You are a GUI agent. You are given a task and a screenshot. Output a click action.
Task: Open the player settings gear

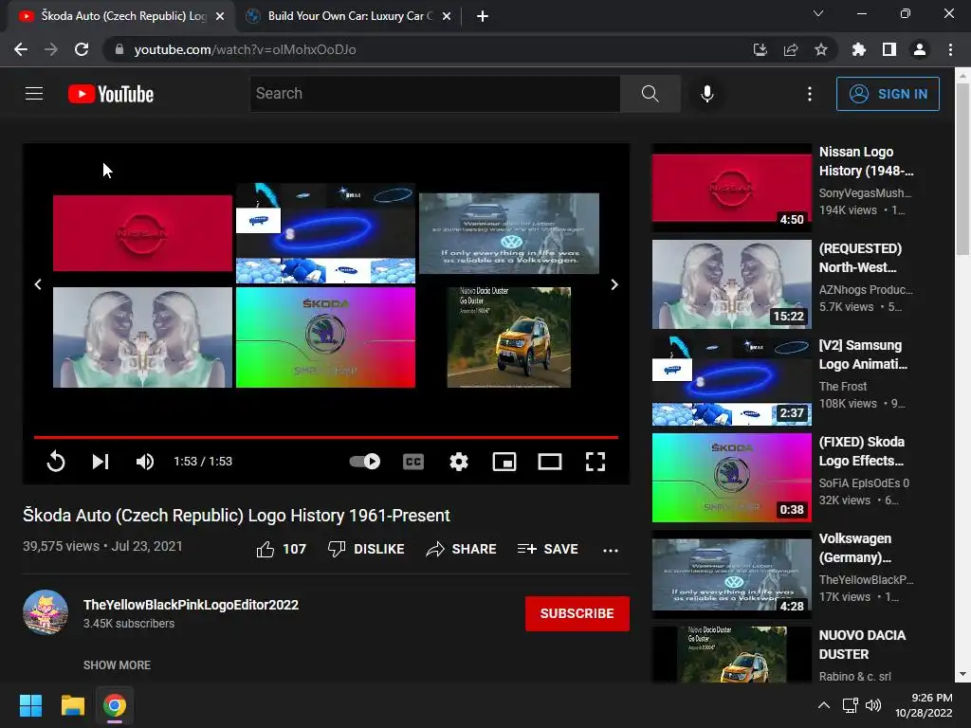(459, 462)
